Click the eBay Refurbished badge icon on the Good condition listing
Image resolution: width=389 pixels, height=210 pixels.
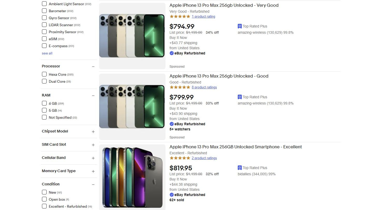172,124
